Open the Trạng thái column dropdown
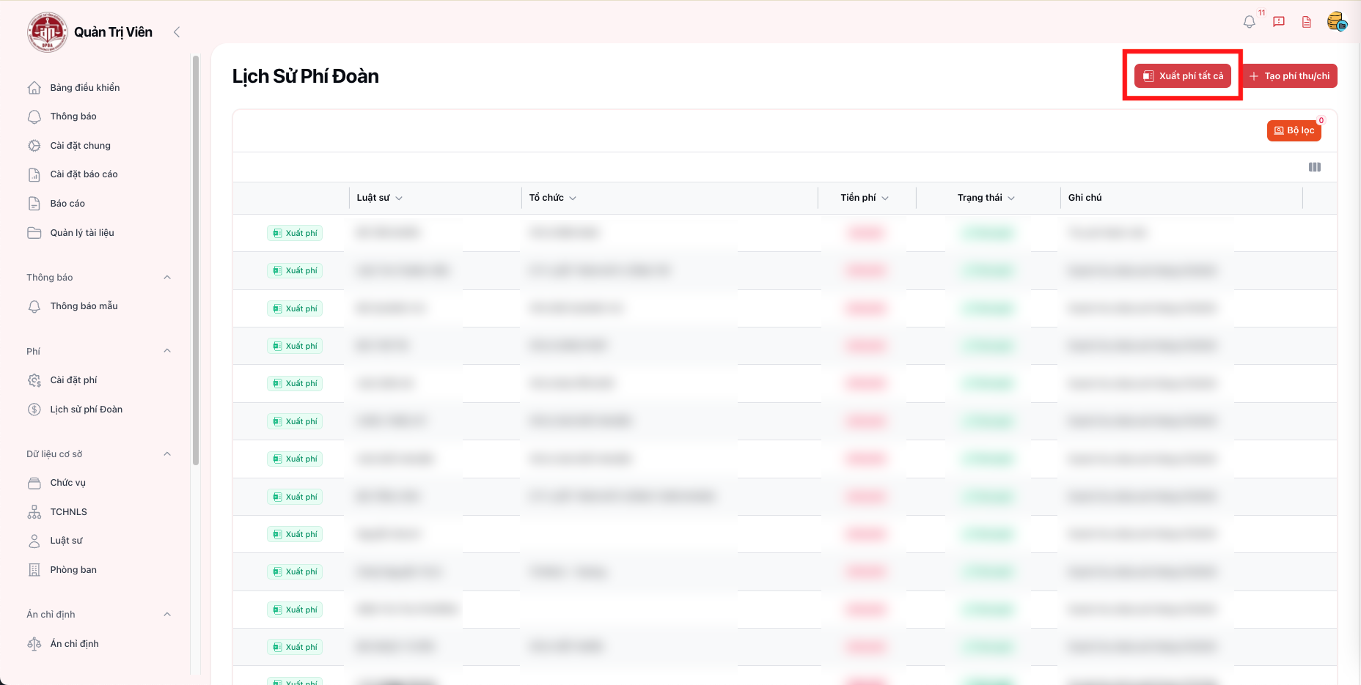The image size is (1361, 685). pos(1011,199)
